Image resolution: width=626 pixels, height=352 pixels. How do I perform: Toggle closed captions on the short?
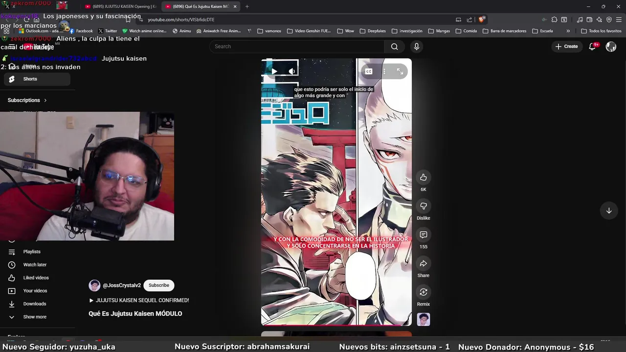pyautogui.click(x=369, y=71)
